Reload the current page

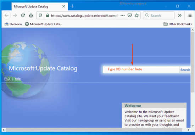(x=23, y=16)
